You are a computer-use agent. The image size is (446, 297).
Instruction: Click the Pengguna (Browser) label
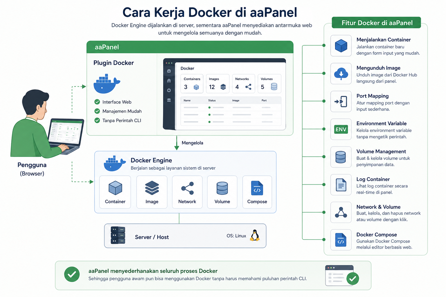(x=32, y=169)
